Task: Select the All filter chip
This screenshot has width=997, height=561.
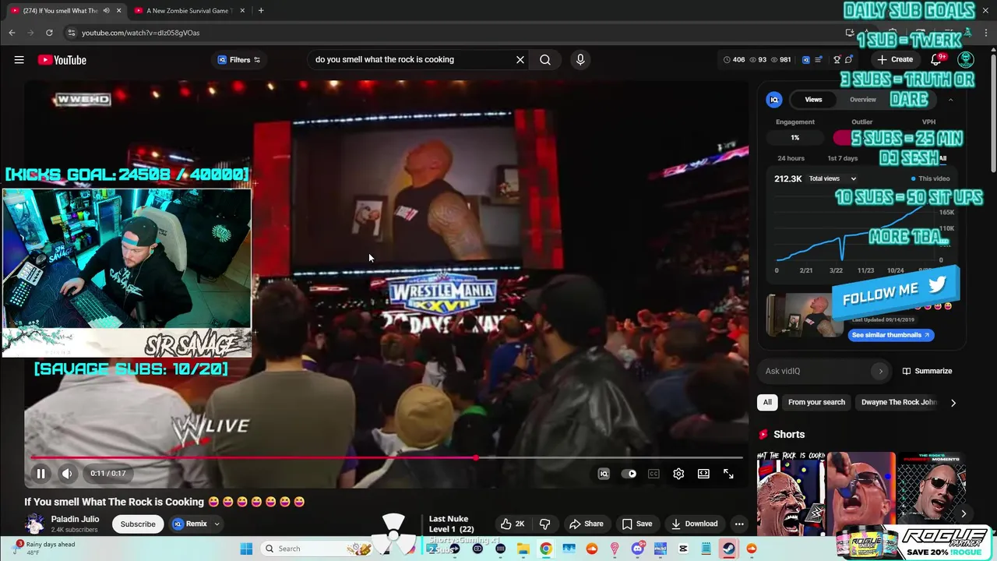Action: click(767, 402)
